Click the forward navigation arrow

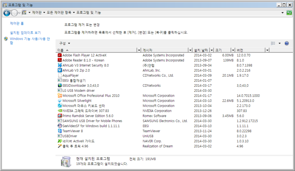(x=14, y=13)
